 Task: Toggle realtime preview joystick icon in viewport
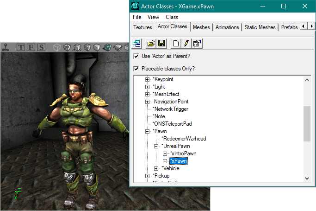pos(6,47)
